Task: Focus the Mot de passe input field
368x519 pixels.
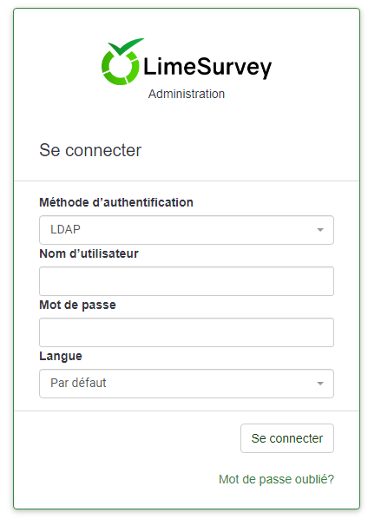Action: [x=187, y=332]
